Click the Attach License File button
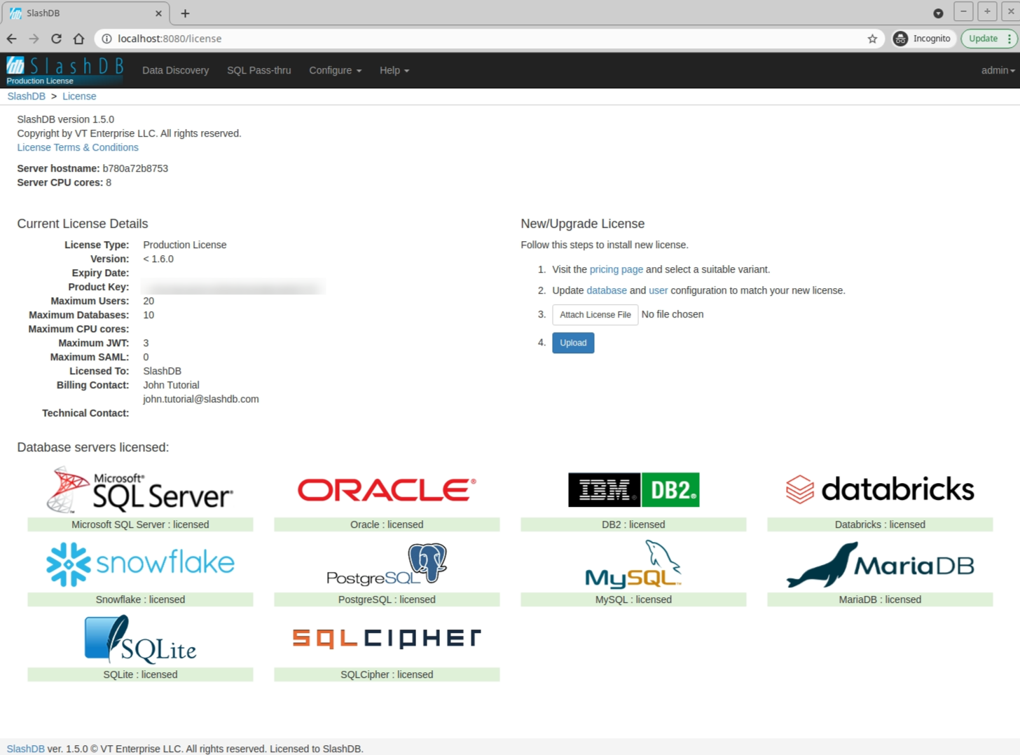Screen dimensions: 1020x755 (595, 315)
